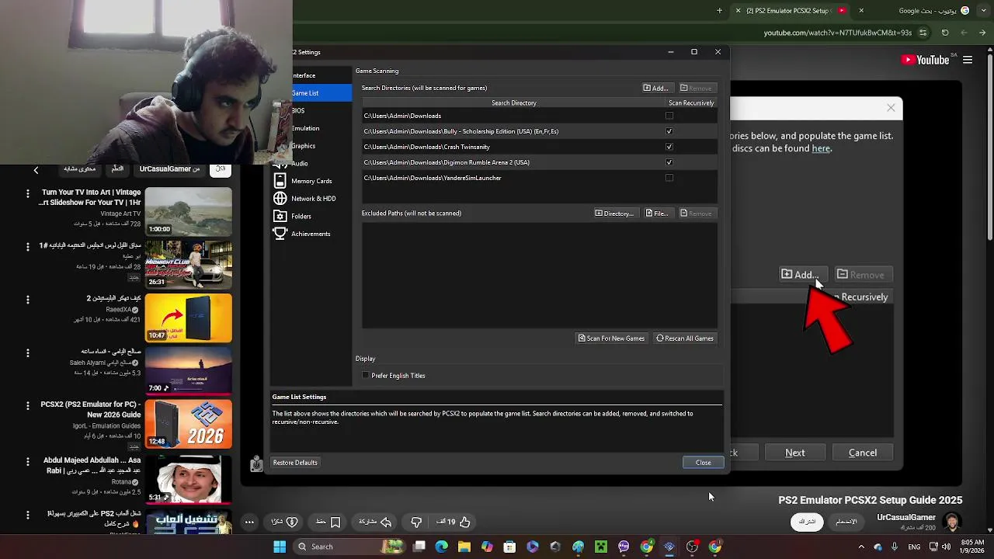Click Add... for search directories
994x559 pixels.
[656, 88]
